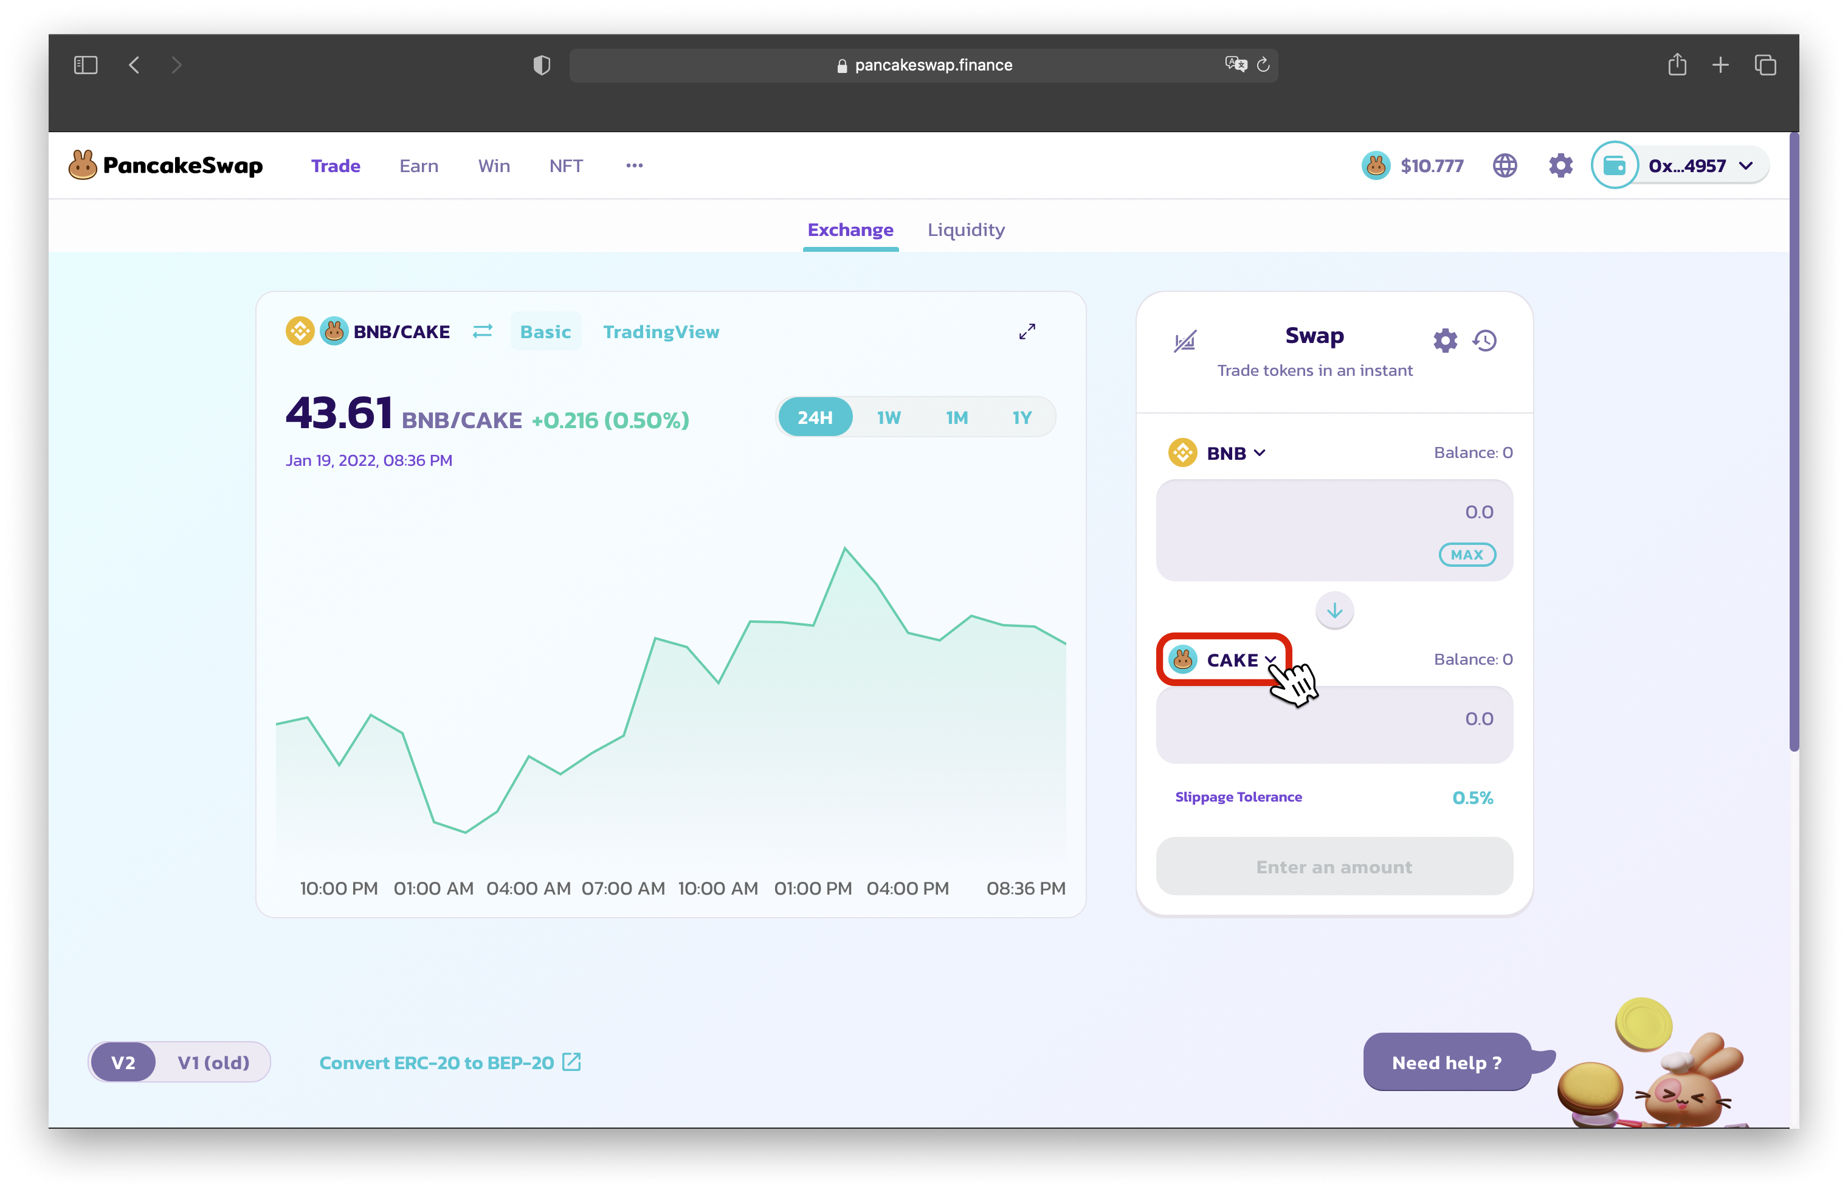Select the 1M chart range
Image resolution: width=1848 pixels, height=1192 pixels.
tap(956, 417)
